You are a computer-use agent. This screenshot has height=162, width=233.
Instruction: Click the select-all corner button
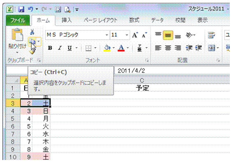13,80
